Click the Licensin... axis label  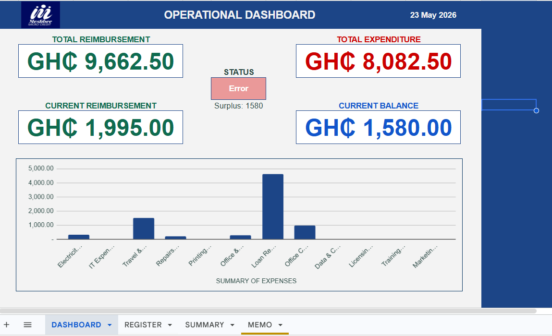pyautogui.click(x=361, y=256)
